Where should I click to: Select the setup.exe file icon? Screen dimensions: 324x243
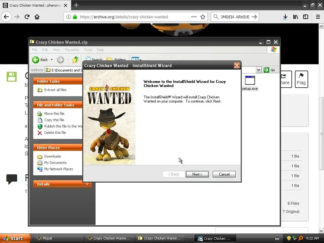(250, 80)
